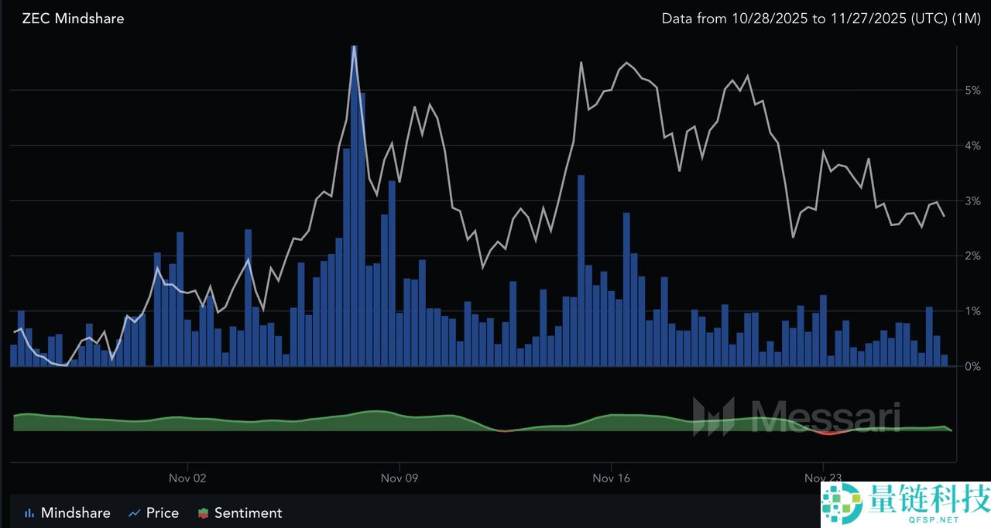The image size is (991, 528).
Task: Click the blue Price line icon in legend
Action: [133, 513]
